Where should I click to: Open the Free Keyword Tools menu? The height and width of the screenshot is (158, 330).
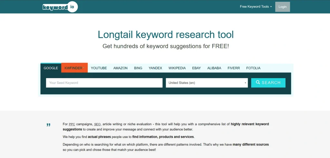(256, 6)
